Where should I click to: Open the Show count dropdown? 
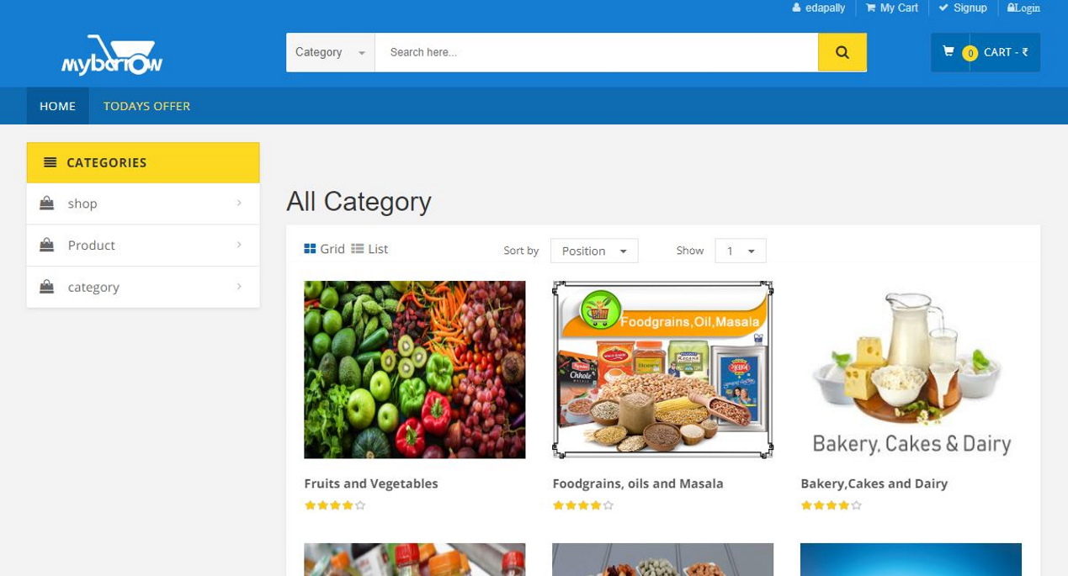[741, 251]
